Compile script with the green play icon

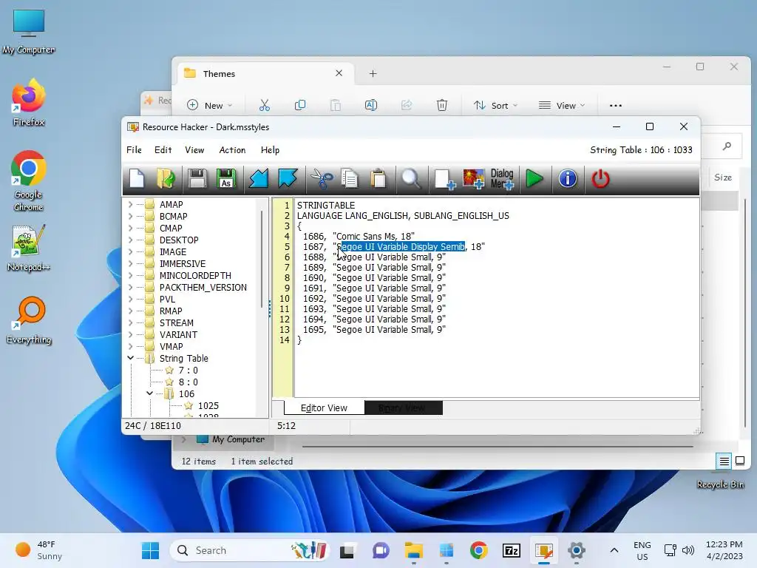tap(534, 179)
